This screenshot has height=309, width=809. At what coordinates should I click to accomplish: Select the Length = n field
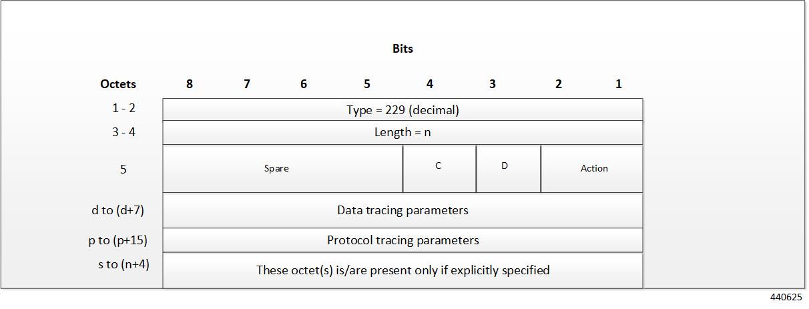402,132
